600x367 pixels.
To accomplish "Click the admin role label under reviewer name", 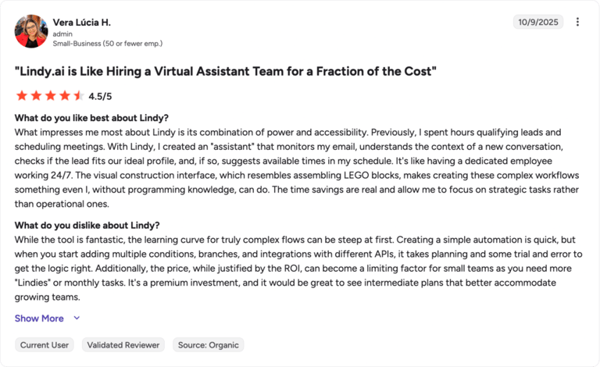I will 62,34.
